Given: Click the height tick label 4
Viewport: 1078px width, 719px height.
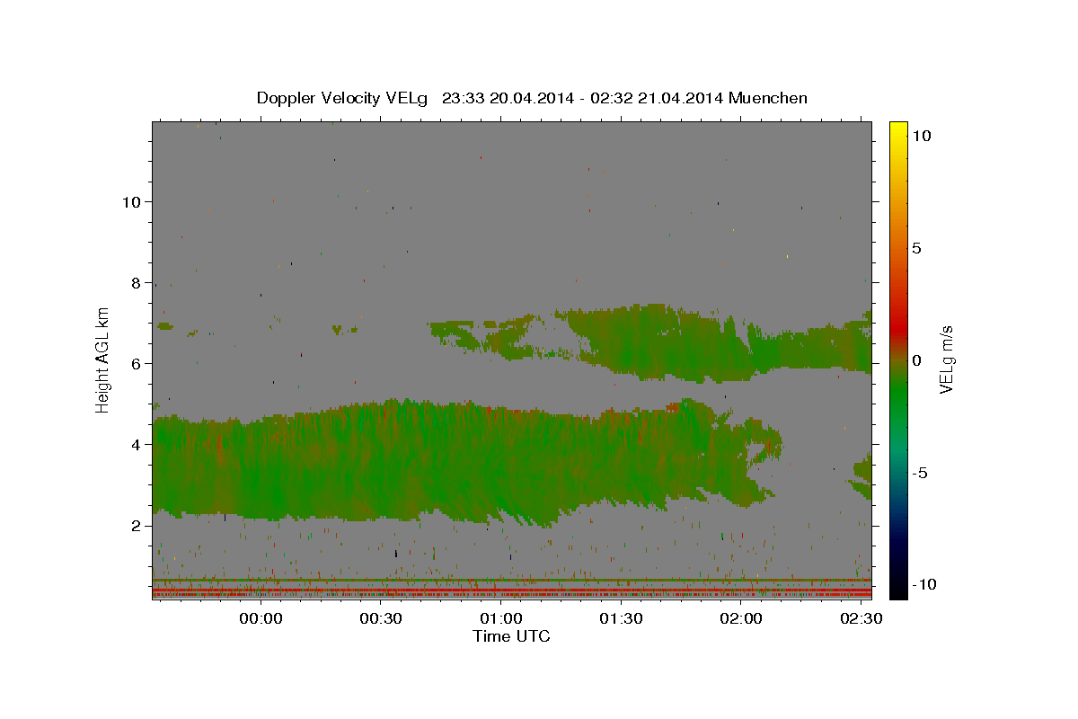Looking at the screenshot, I should 135,445.
